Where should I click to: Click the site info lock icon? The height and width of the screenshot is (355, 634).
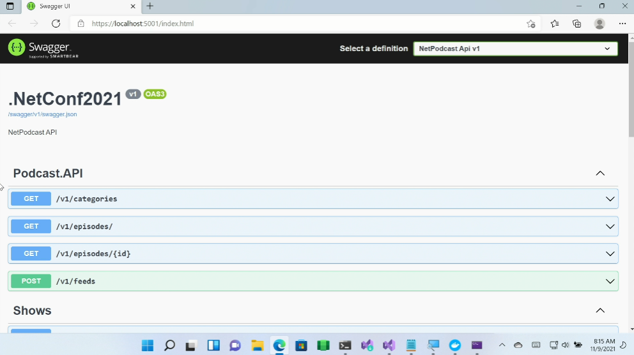tap(81, 24)
